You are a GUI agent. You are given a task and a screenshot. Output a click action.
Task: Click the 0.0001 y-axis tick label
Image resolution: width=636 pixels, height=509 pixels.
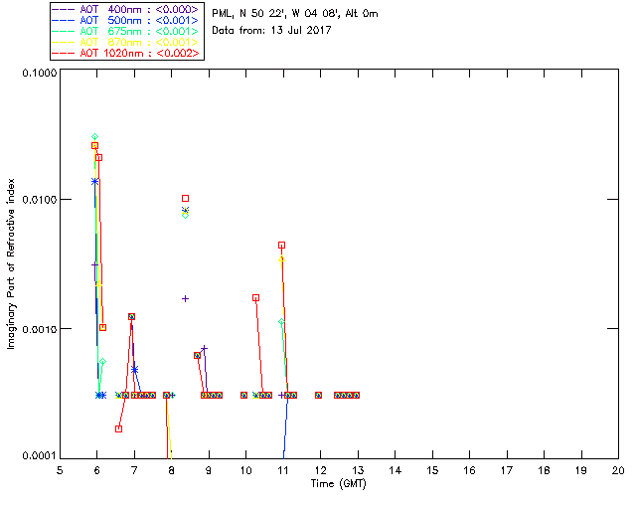(40, 456)
